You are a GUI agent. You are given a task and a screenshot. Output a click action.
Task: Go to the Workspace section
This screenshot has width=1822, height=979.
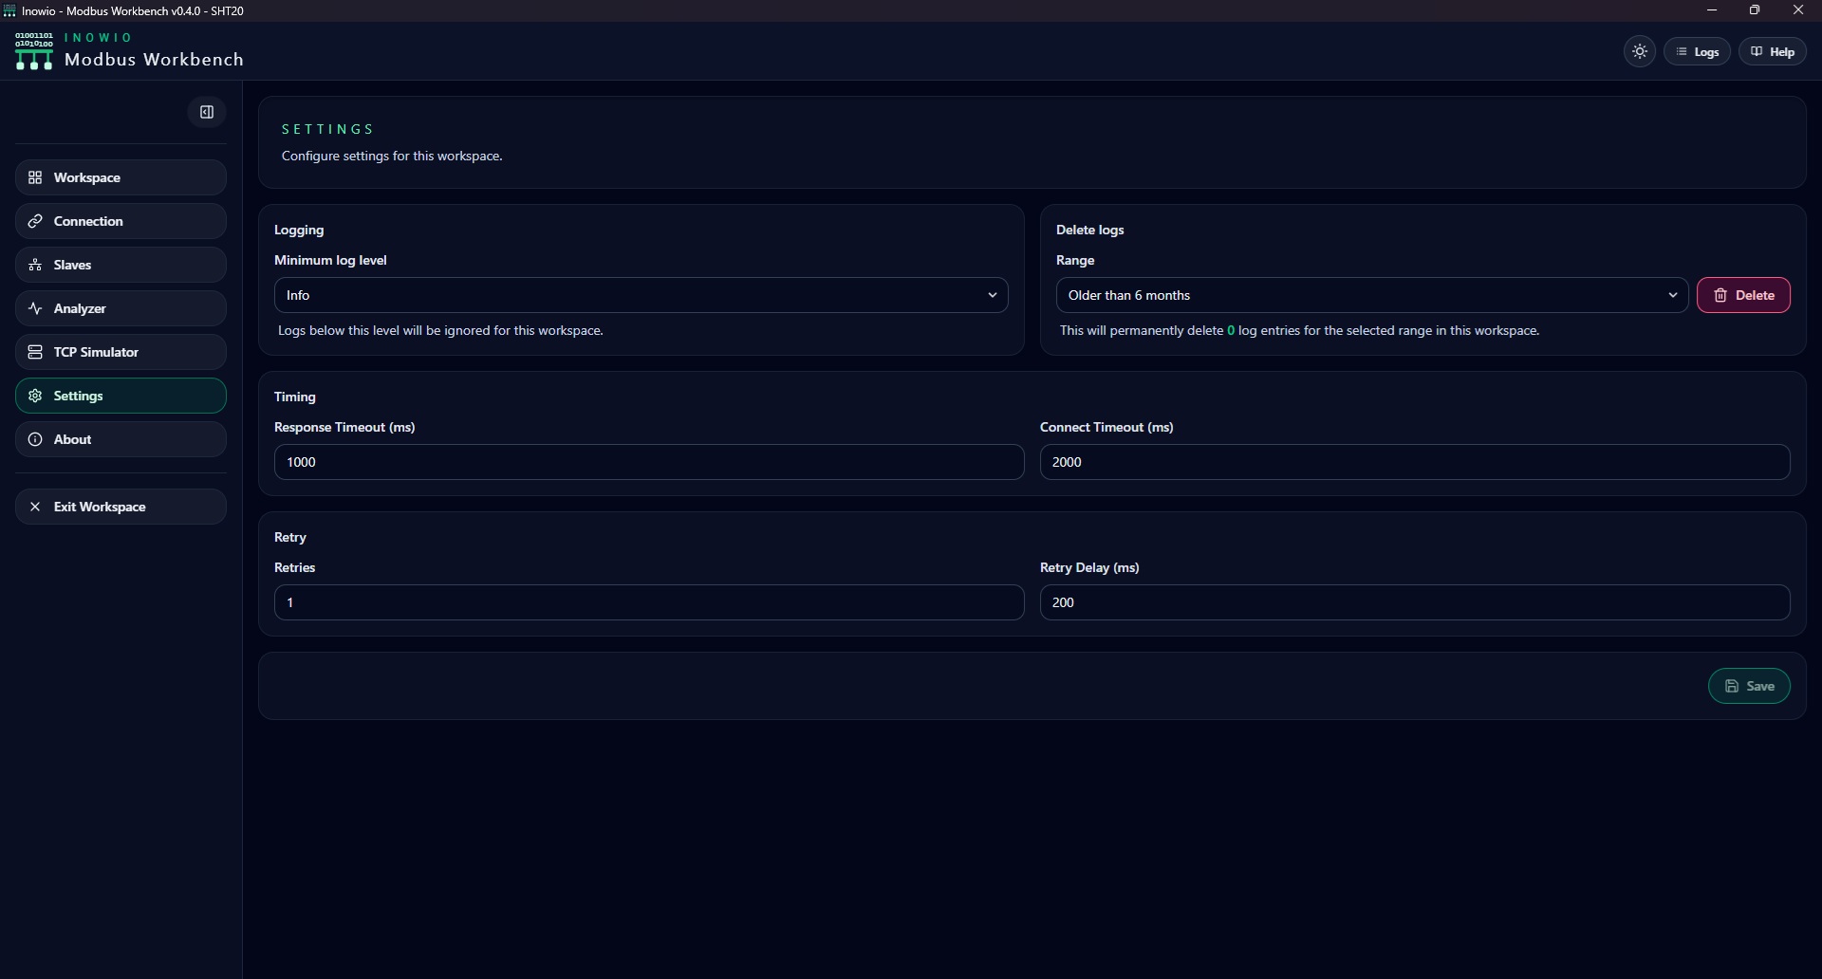click(x=121, y=177)
